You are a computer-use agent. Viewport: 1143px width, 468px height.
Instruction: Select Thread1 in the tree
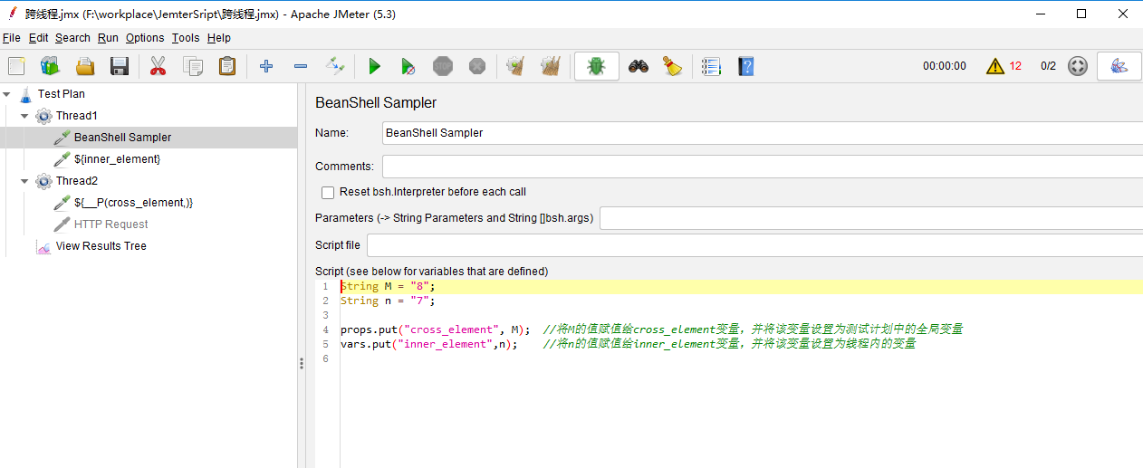76,115
